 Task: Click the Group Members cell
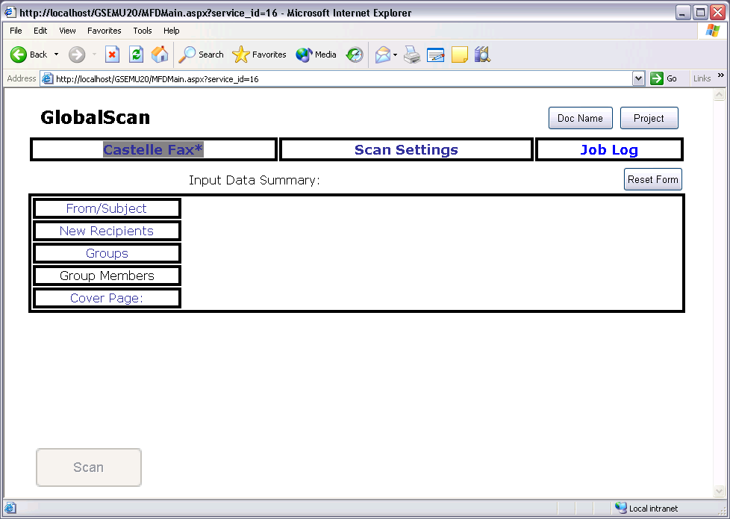click(107, 276)
